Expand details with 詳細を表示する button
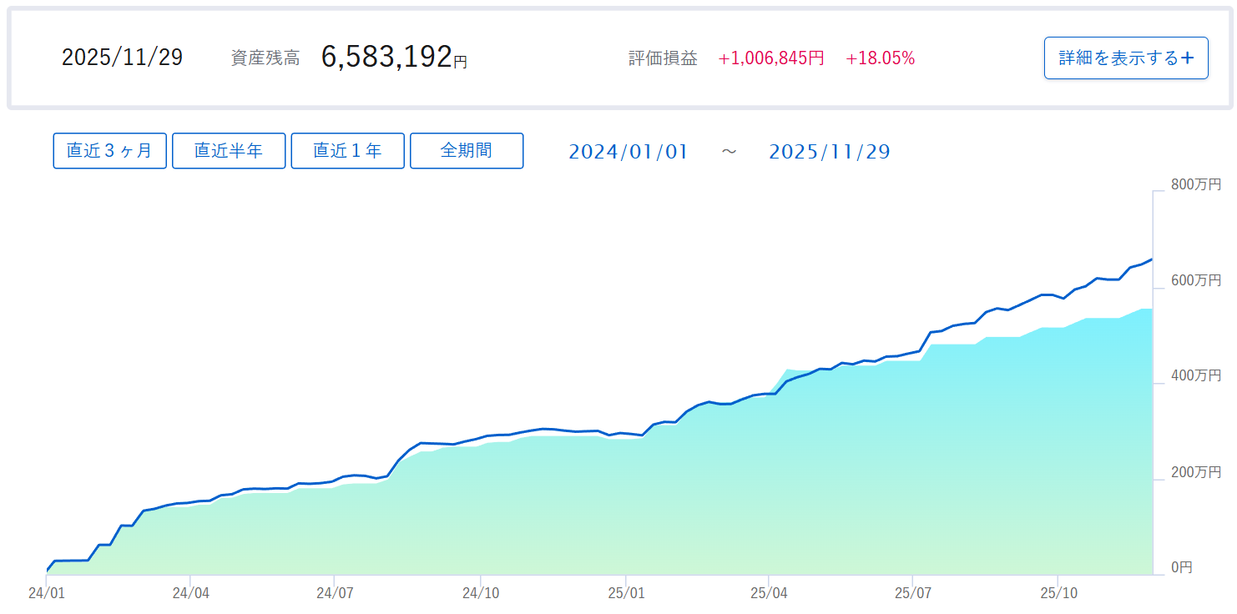This screenshot has height=614, width=1237. pos(1125,58)
